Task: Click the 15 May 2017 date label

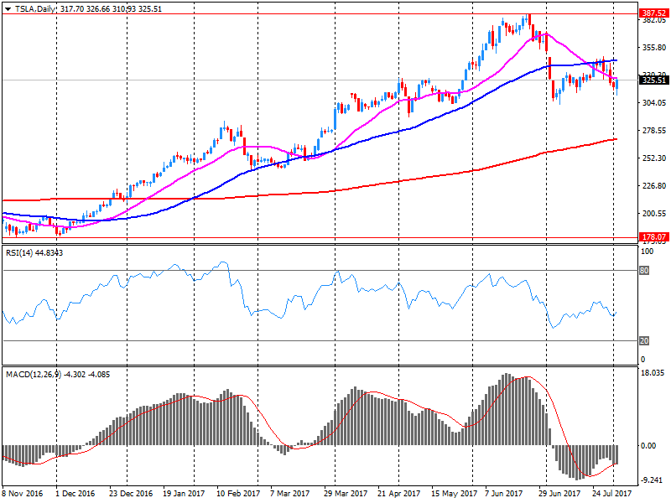Action: pos(454,494)
